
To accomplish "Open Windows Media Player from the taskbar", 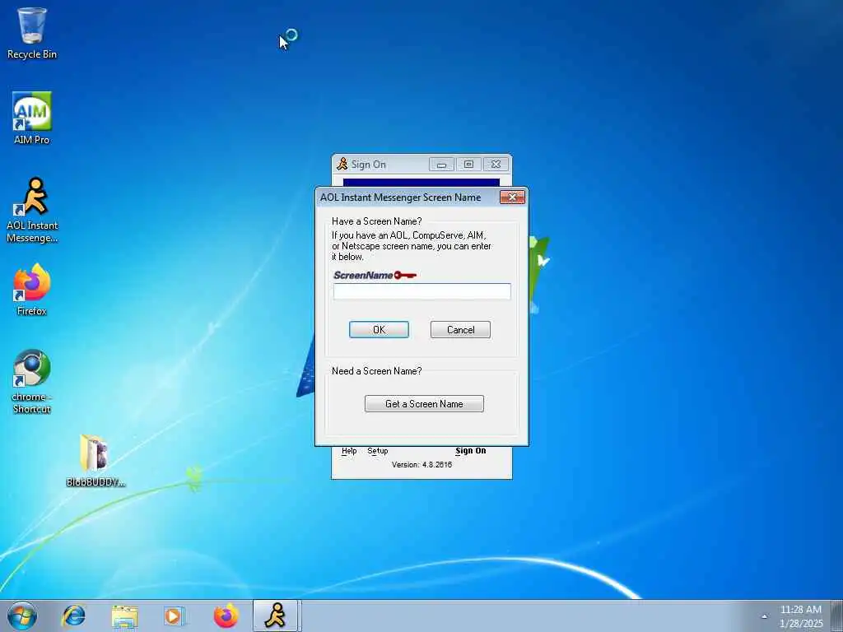I will [174, 616].
